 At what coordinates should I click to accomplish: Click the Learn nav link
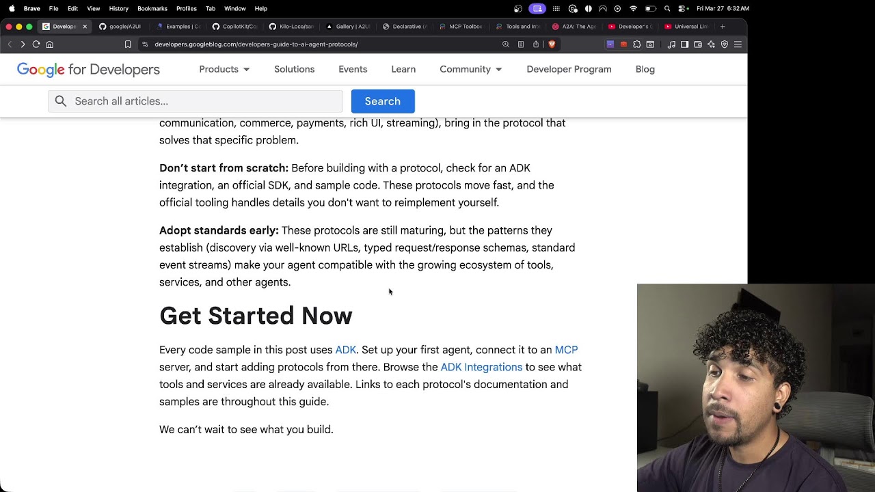tap(403, 69)
